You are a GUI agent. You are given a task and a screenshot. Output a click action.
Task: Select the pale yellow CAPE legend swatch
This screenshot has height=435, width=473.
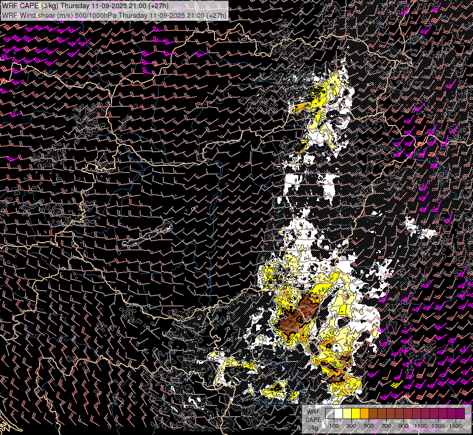pos(347,413)
